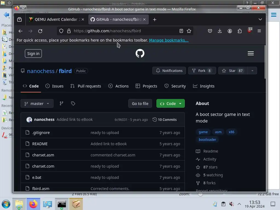
Task: Open the Issues tab
Action: point(54,86)
